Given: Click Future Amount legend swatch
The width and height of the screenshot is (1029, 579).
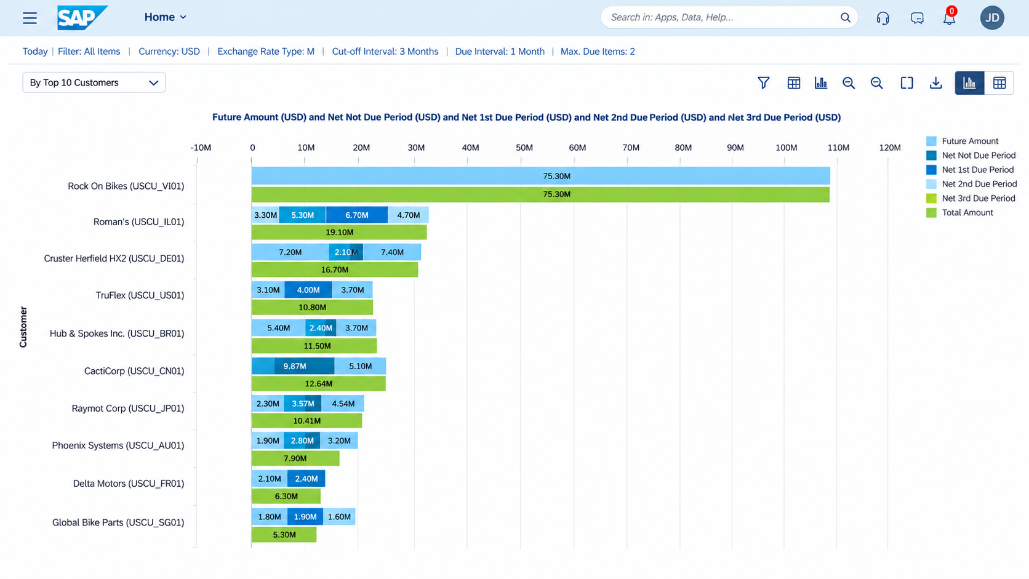Looking at the screenshot, I should click(931, 141).
